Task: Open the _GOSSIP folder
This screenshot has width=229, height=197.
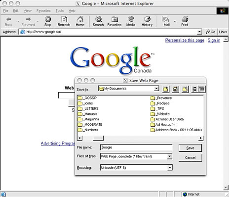Action: [x=87, y=98]
